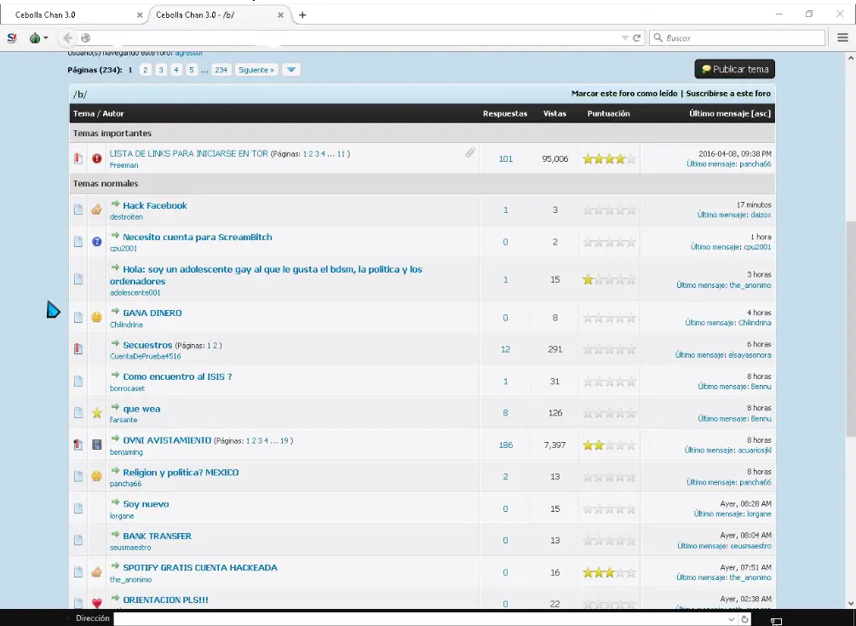Switch to the Cebolla Chan 3.0 first tab

(72, 14)
